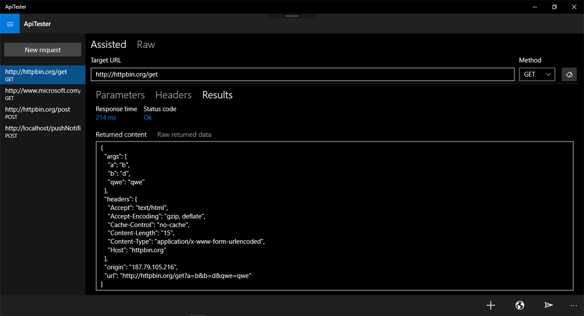The image size is (584, 316).
Task: Open the Parameters tab
Action: (120, 95)
